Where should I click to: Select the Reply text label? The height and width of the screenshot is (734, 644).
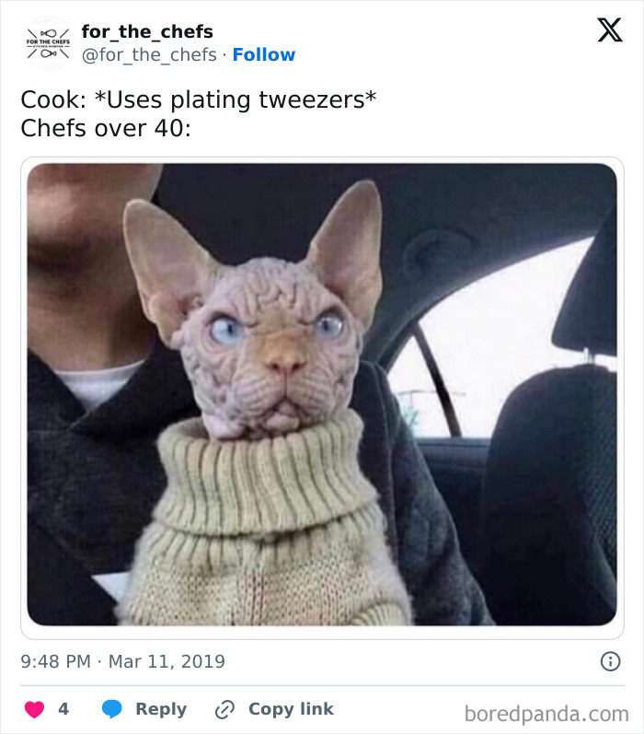[161, 709]
